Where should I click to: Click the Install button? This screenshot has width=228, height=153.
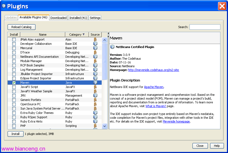(x=15, y=134)
